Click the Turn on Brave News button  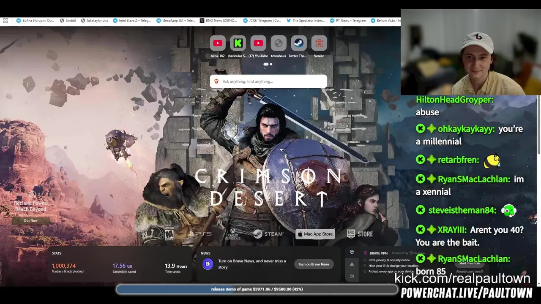click(314, 264)
